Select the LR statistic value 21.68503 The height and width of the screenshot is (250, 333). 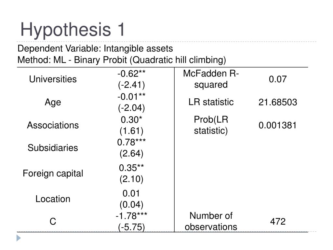[278, 102]
